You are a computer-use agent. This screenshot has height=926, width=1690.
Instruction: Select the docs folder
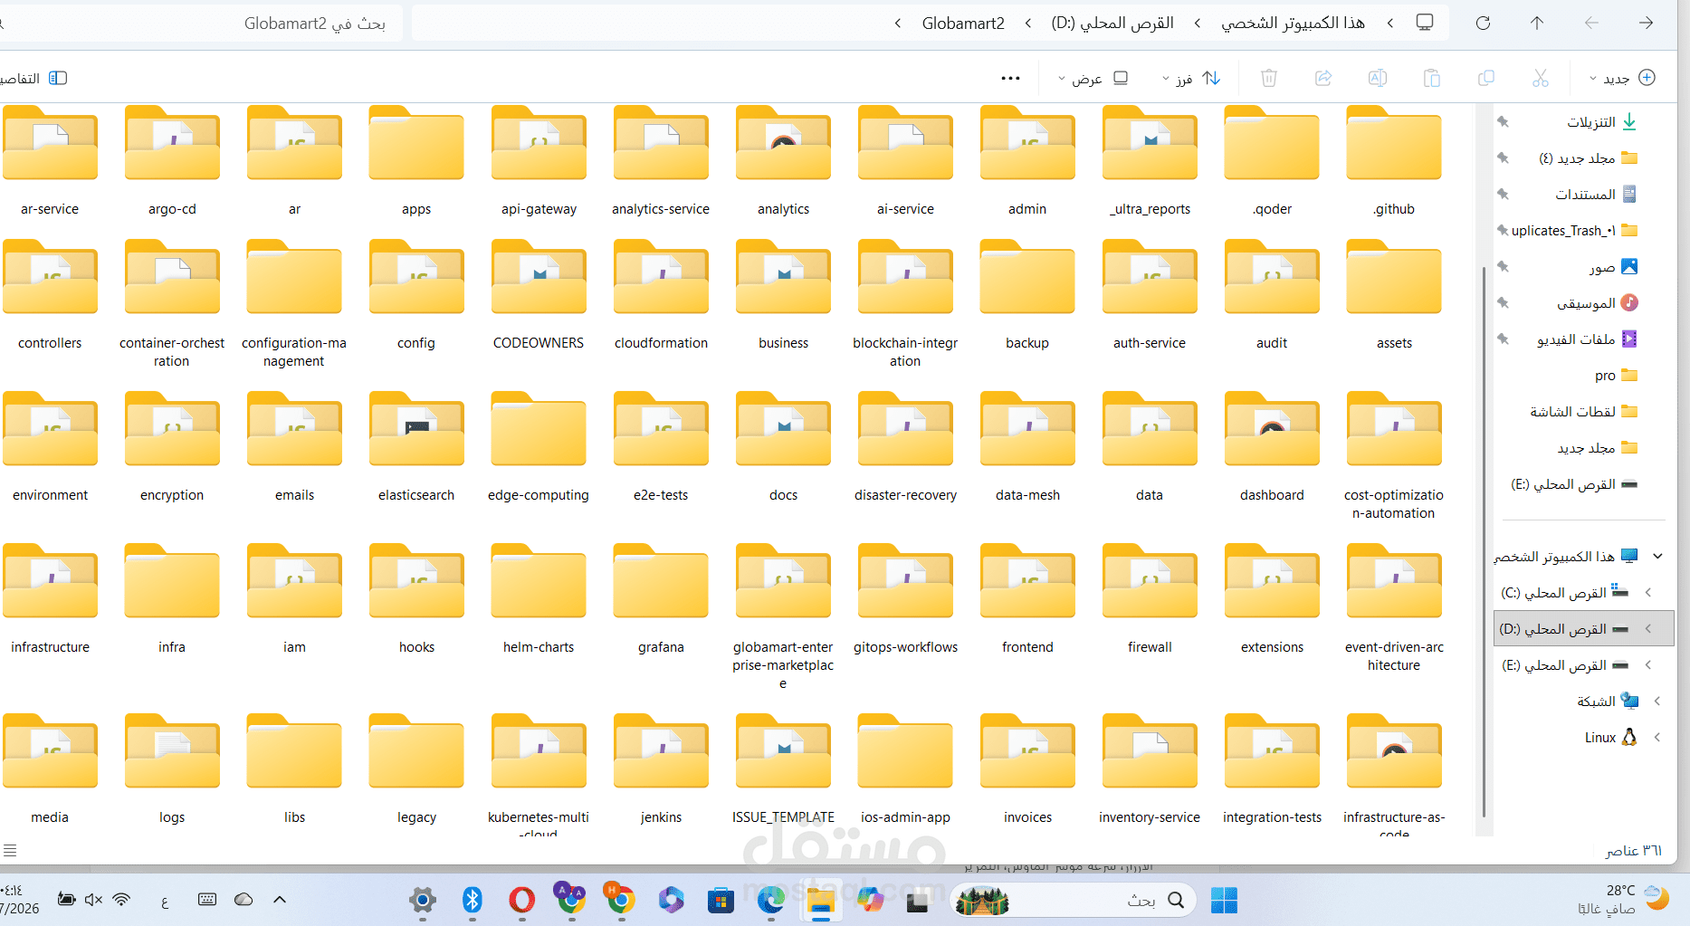(783, 449)
